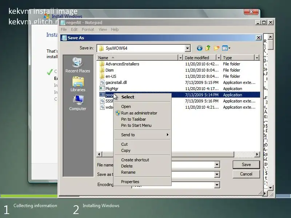Click Notepad vertical scrollbar thumb

(270, 44)
